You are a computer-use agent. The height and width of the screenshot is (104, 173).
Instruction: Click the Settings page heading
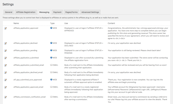[x=8, y=4]
